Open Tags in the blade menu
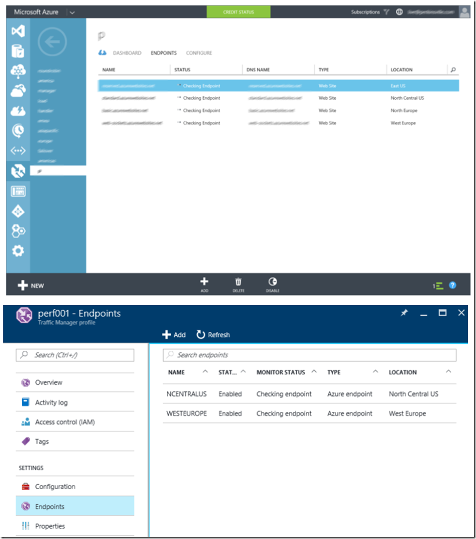This screenshot has height=539, width=476. (x=75, y=441)
